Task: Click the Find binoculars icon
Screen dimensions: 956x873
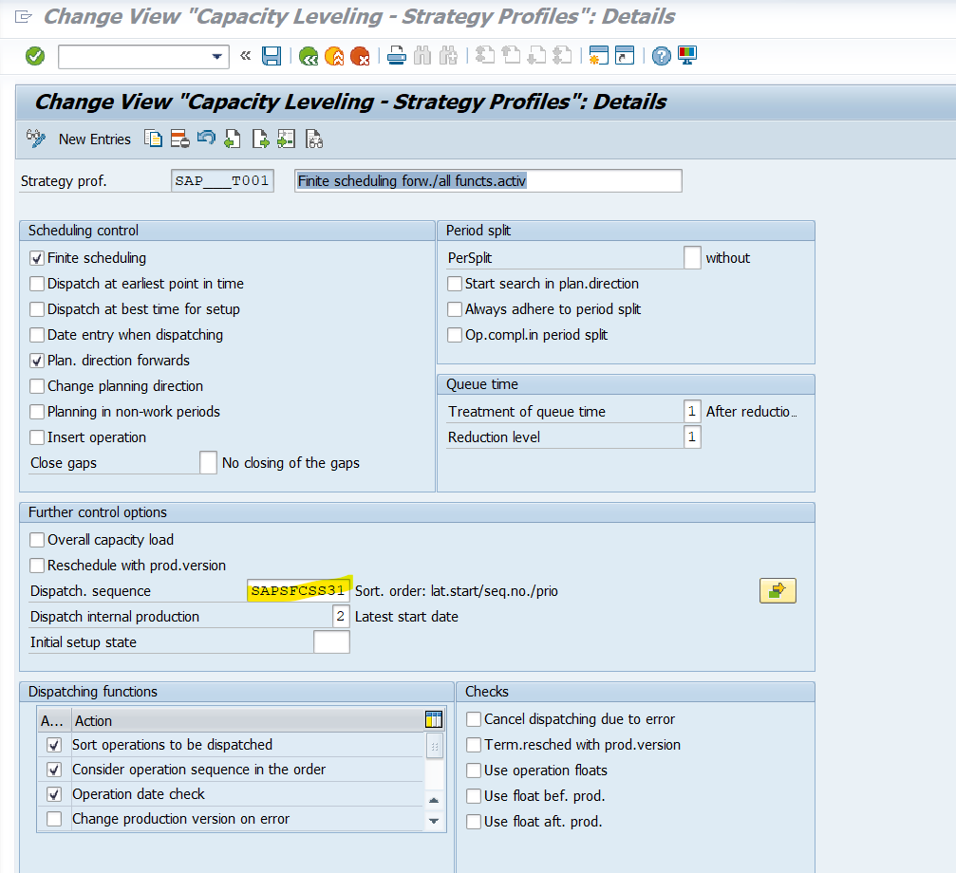Action: 422,56
